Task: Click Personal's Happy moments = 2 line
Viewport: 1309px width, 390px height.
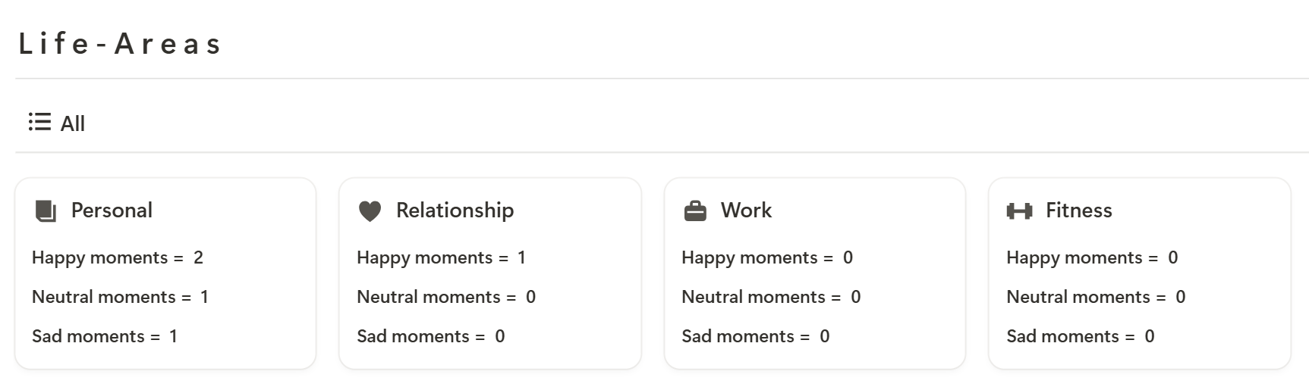Action: 118,258
